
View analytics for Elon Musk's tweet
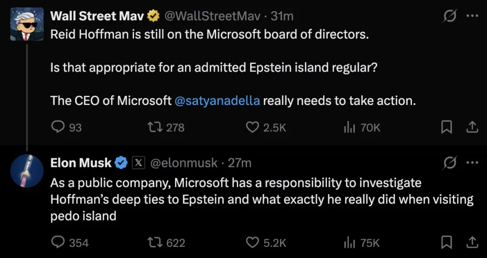tap(350, 243)
